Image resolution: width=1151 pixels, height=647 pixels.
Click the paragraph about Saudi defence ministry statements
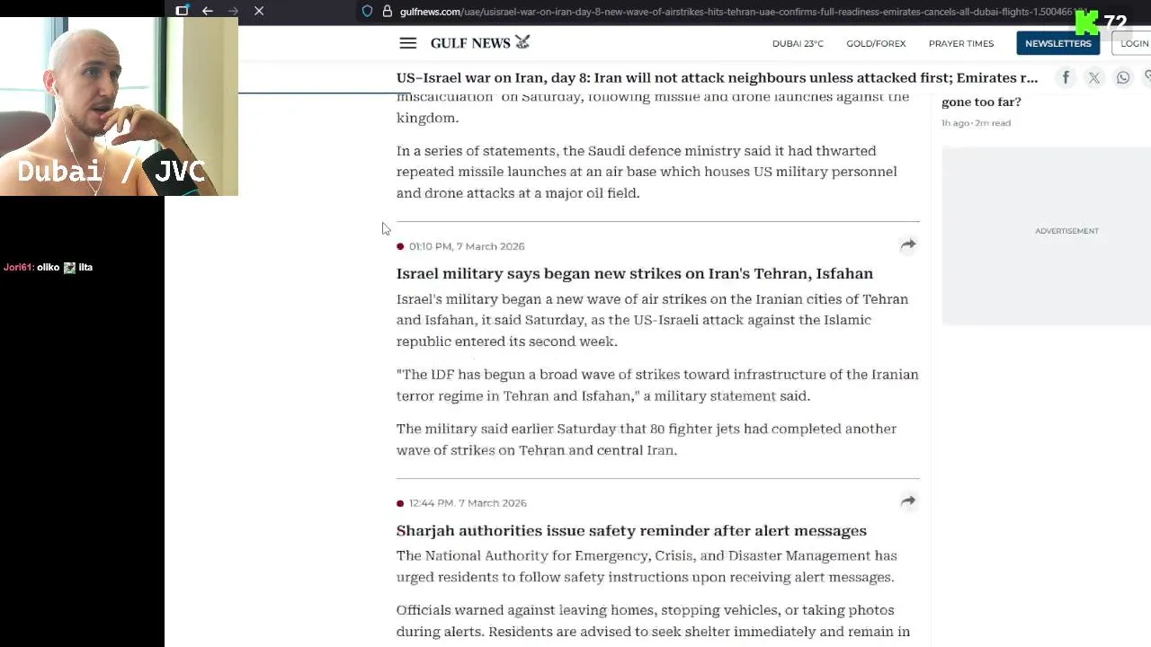tap(647, 172)
